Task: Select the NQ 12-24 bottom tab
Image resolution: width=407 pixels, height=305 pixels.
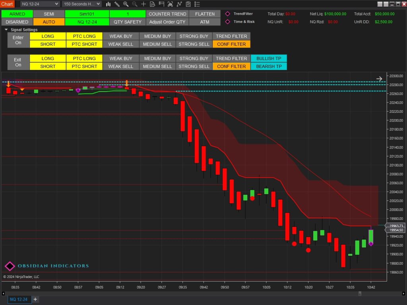Action: point(19,299)
